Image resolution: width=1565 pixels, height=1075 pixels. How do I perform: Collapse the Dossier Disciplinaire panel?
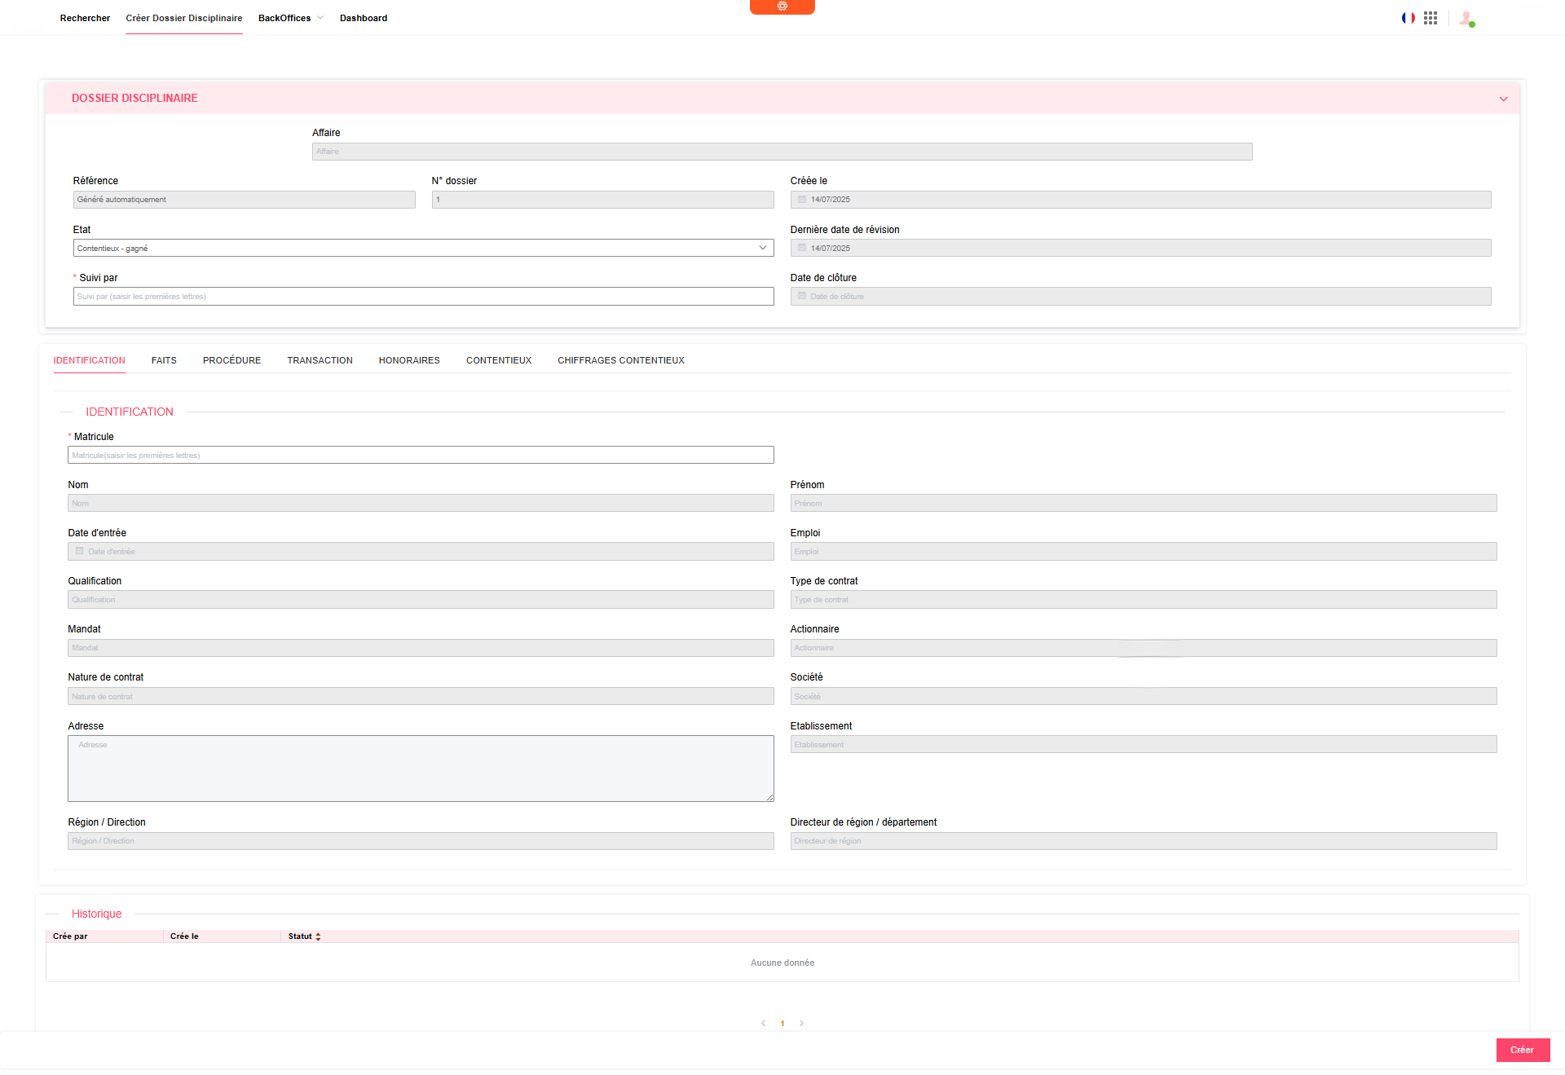[1503, 99]
